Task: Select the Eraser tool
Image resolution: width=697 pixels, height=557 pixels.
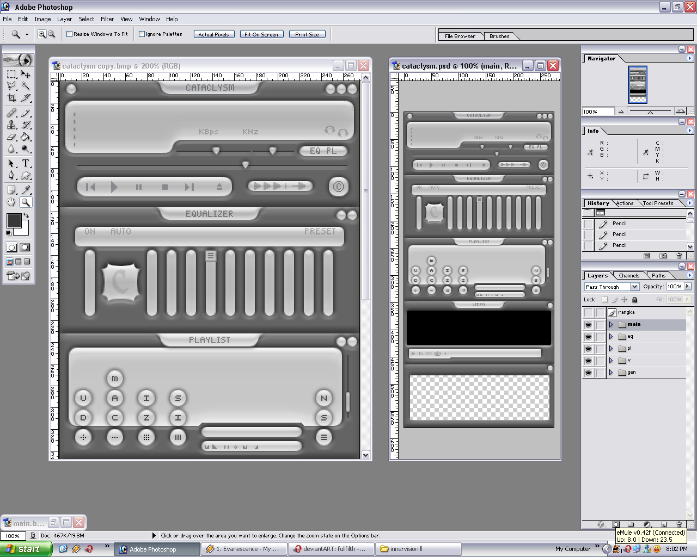Action: [x=11, y=137]
